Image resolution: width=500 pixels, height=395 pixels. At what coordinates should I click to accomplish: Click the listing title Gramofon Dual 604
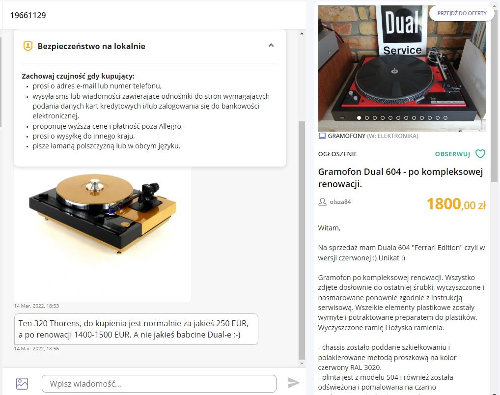[400, 178]
